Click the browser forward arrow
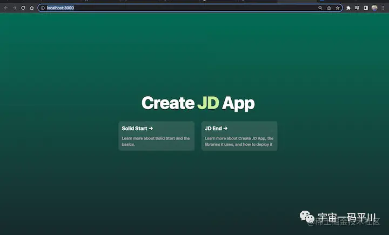Viewport: 389px width, 235px height. (15, 8)
